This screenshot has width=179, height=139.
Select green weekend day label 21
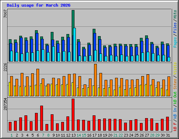115,135
